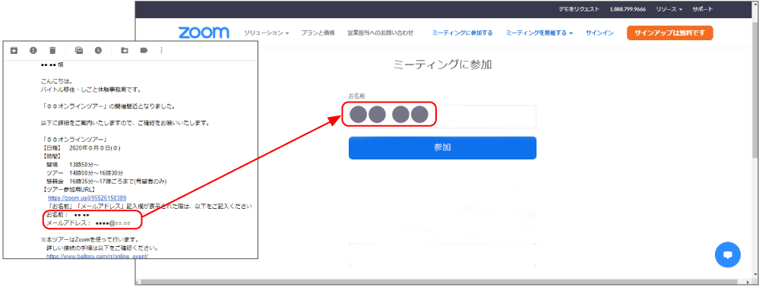759x287 pixels.
Task: Click the お名前 input field
Action: pyautogui.click(x=442, y=116)
